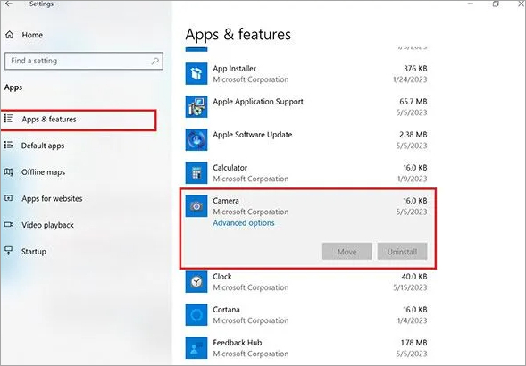Screen dimensions: 526x366
Task: Click the Apps section label in sidebar
Action: (13, 87)
